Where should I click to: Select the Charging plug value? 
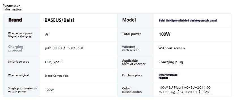coord(171,62)
